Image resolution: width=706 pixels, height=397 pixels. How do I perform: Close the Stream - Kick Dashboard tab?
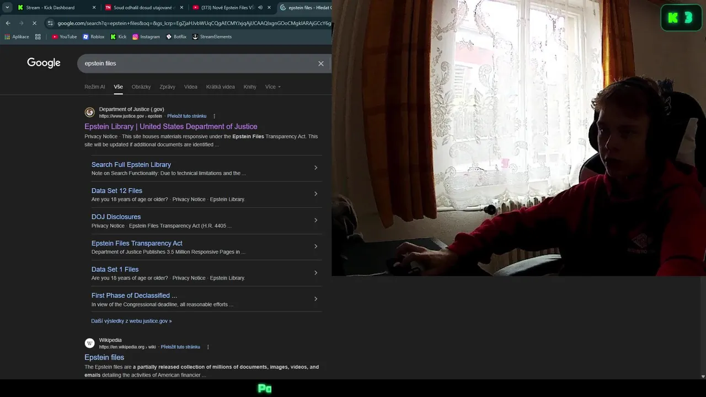[x=94, y=8]
